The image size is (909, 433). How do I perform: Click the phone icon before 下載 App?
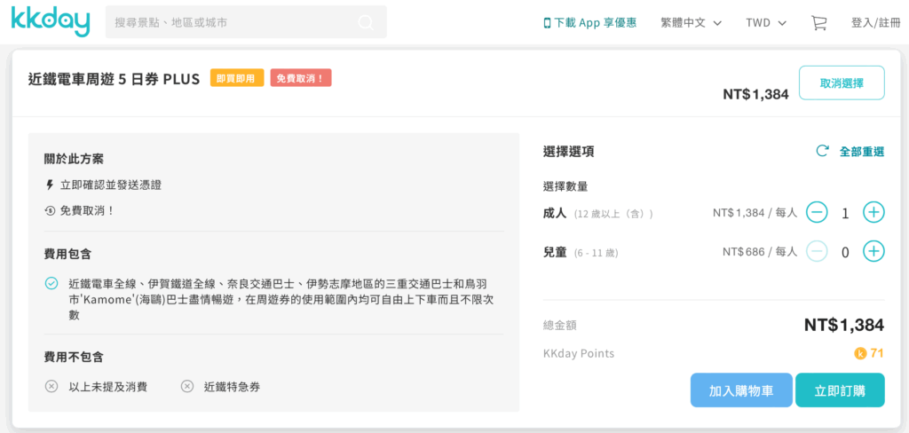click(547, 23)
